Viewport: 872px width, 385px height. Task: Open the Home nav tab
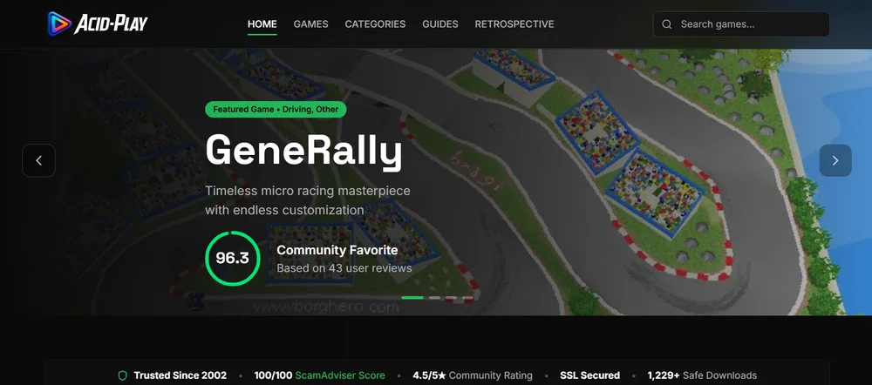[262, 24]
